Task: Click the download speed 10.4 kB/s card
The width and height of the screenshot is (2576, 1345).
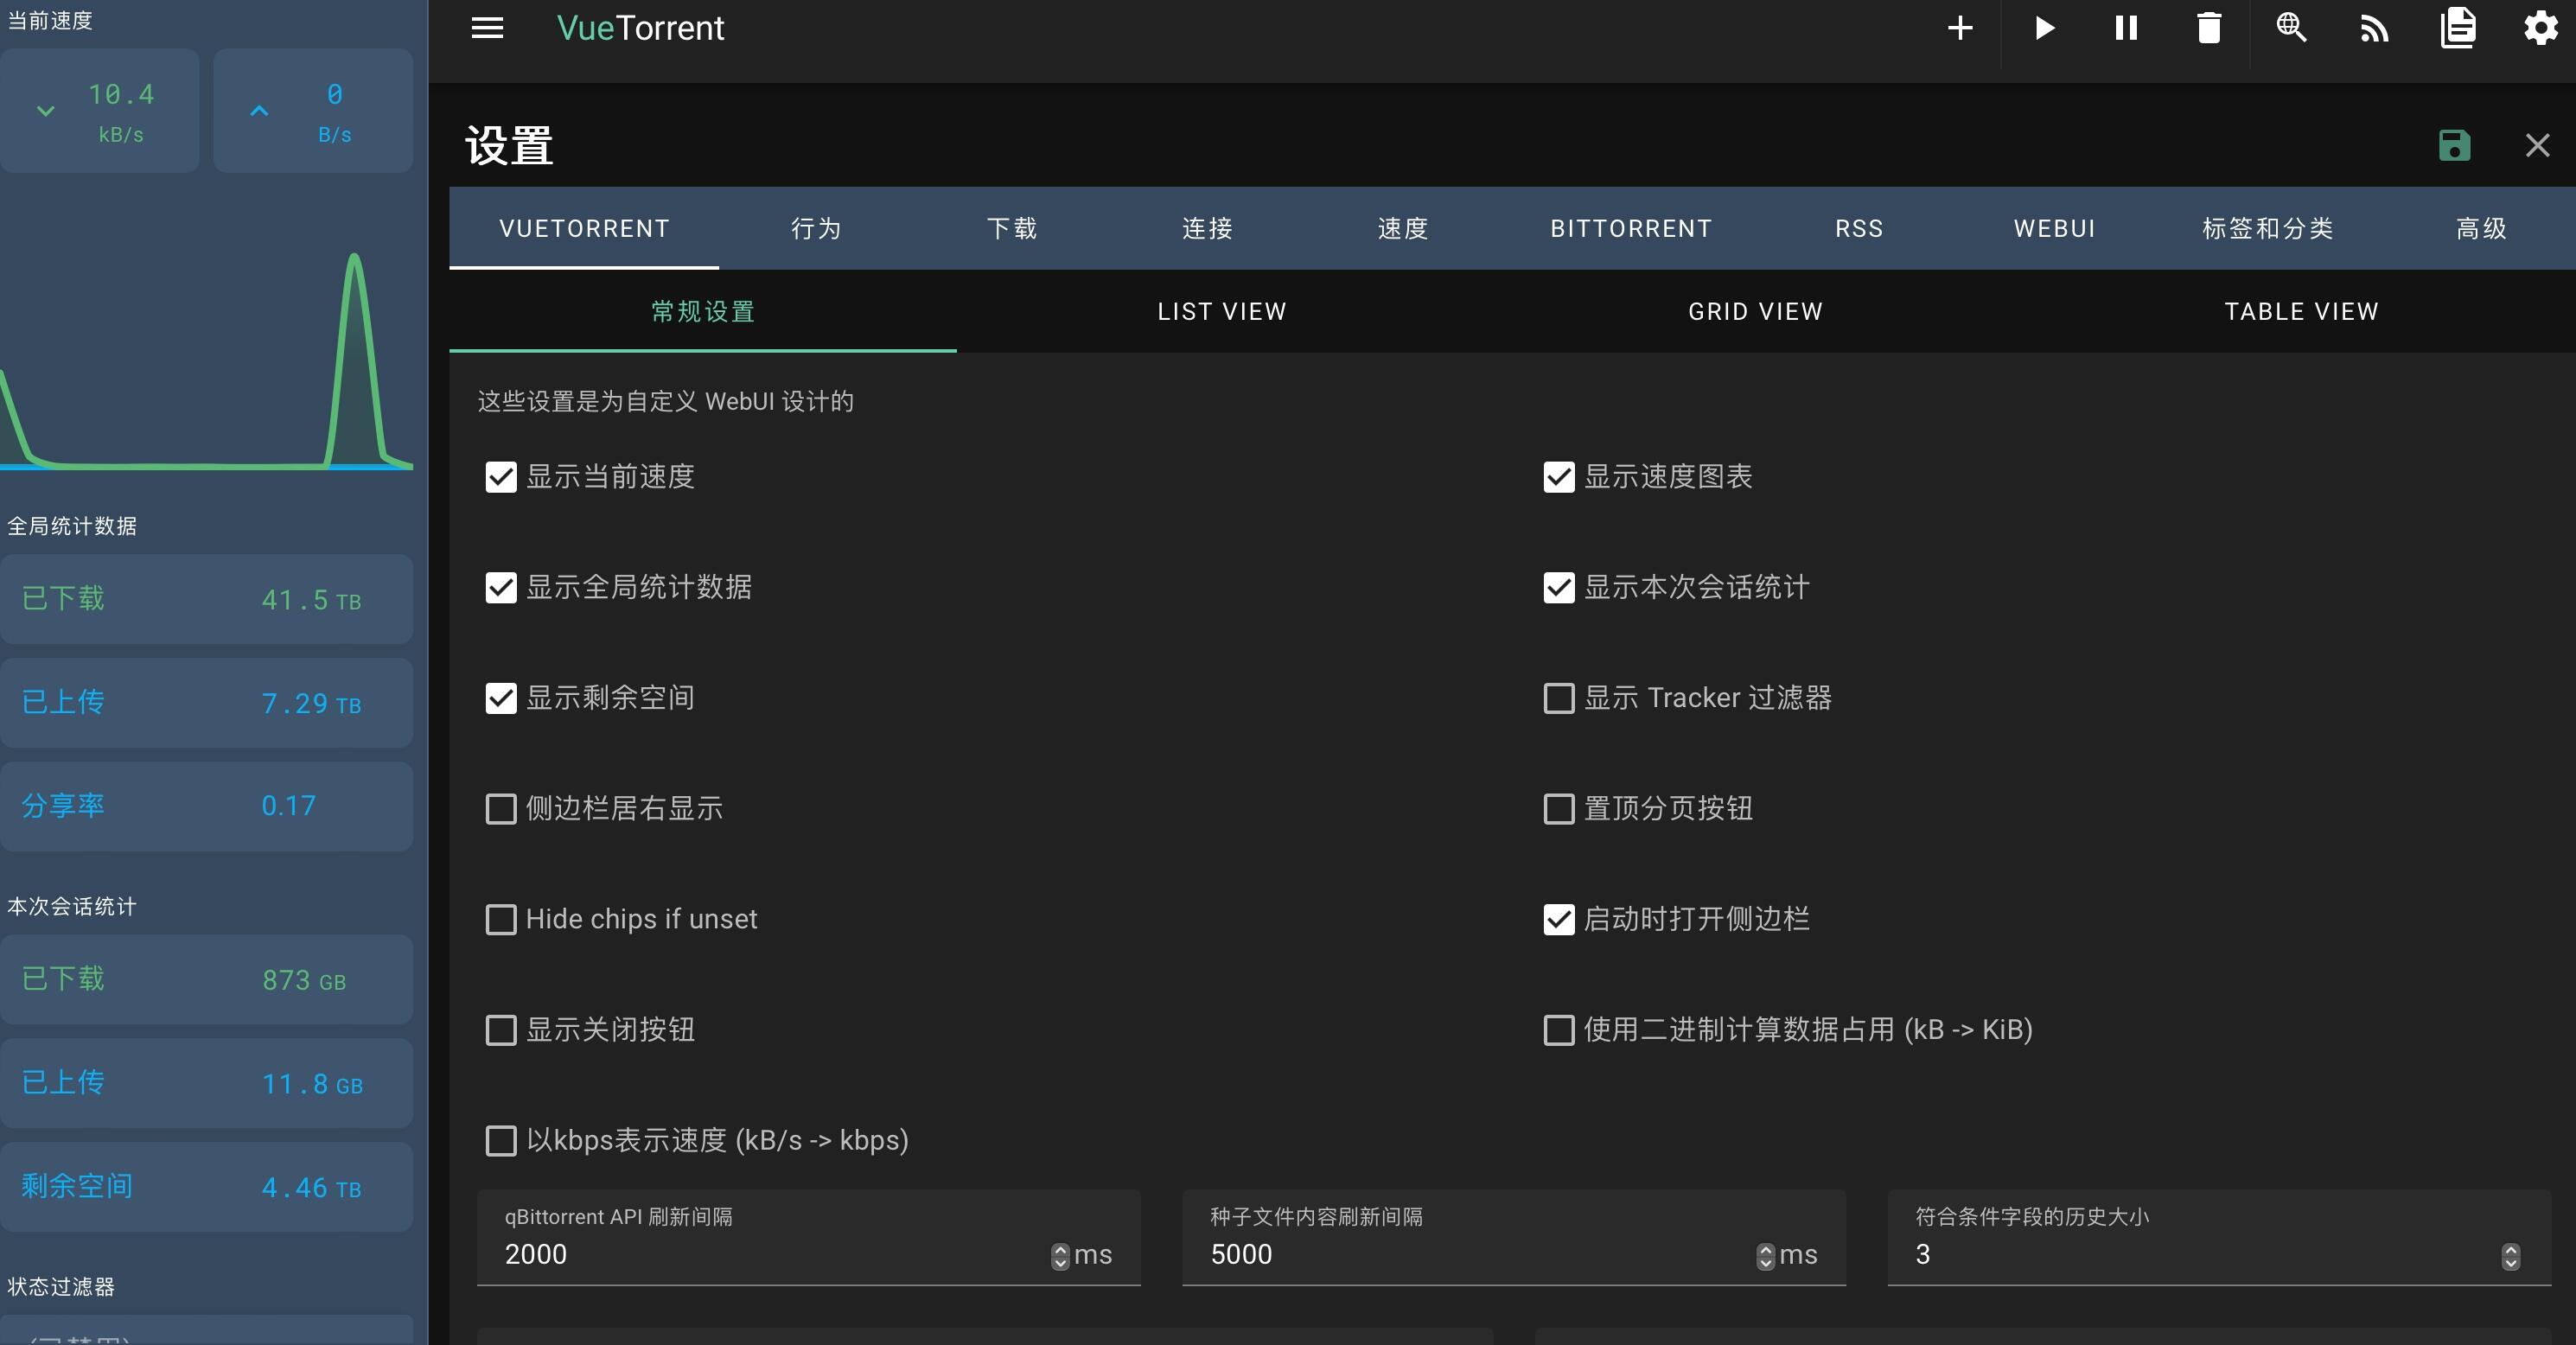Action: point(99,111)
